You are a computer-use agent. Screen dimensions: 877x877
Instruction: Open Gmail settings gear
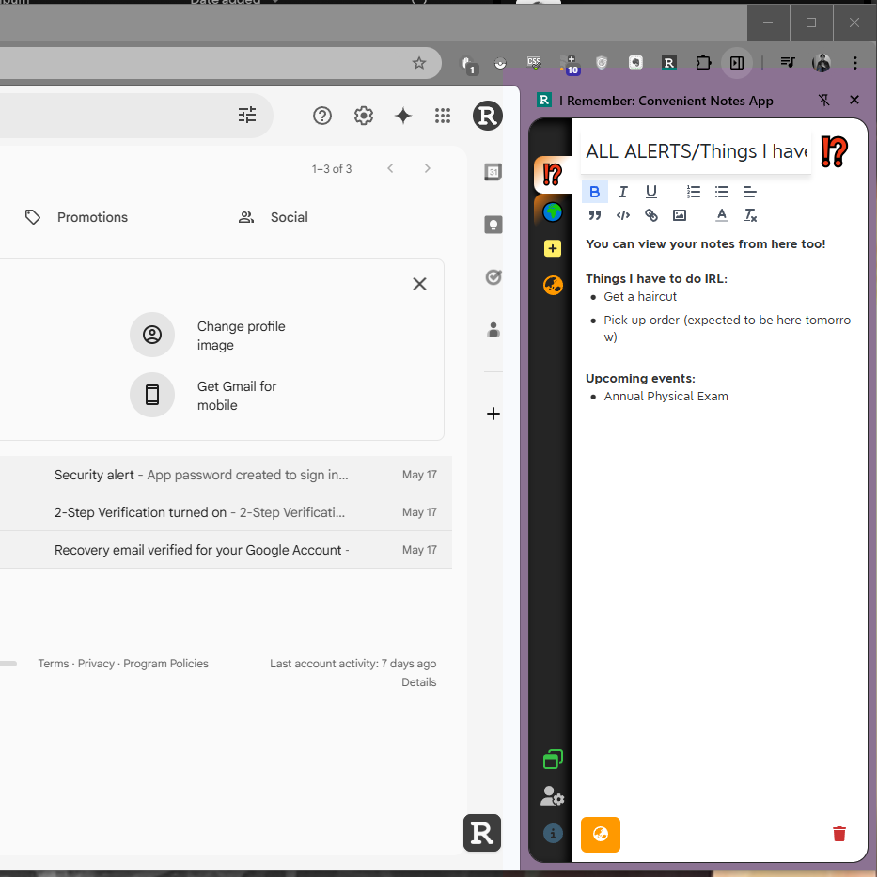[364, 116]
